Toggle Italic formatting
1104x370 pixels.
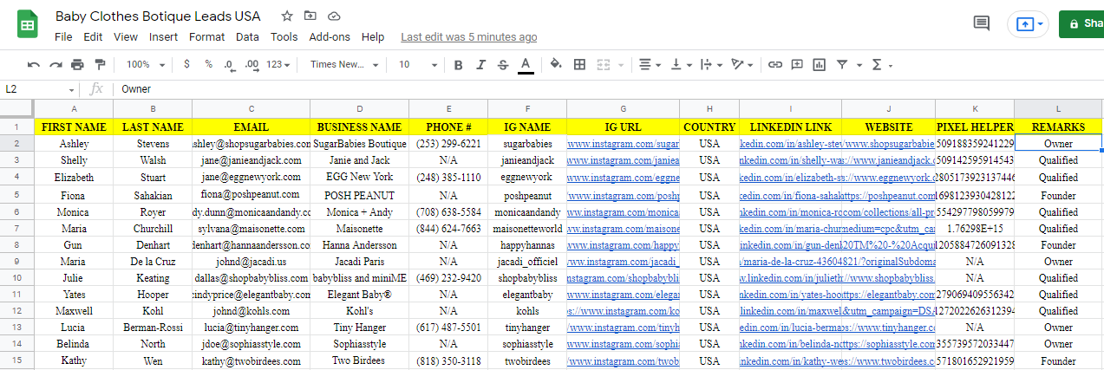[x=480, y=64]
